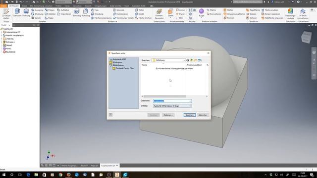317x178 pixels.
Task: Open the Dateityp file type dropdown
Action: click(x=172, y=106)
